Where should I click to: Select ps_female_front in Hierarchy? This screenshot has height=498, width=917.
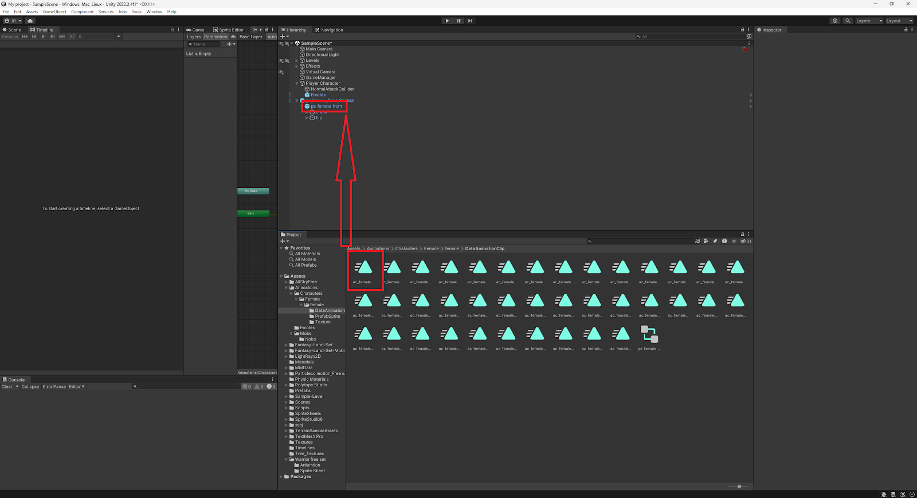(326, 106)
